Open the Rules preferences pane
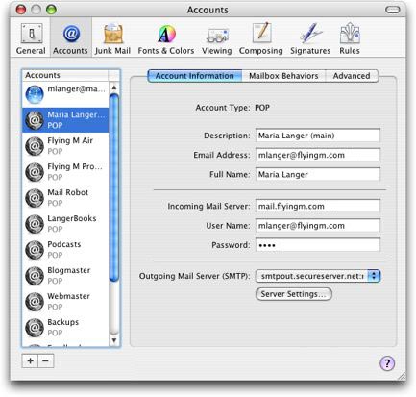Viewport: 416px width, 397px height. pyautogui.click(x=350, y=38)
